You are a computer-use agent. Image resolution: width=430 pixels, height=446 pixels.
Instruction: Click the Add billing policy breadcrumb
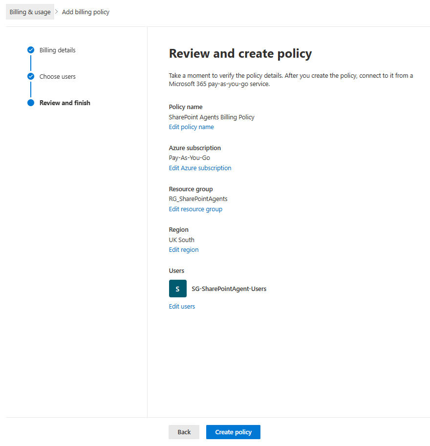86,12
